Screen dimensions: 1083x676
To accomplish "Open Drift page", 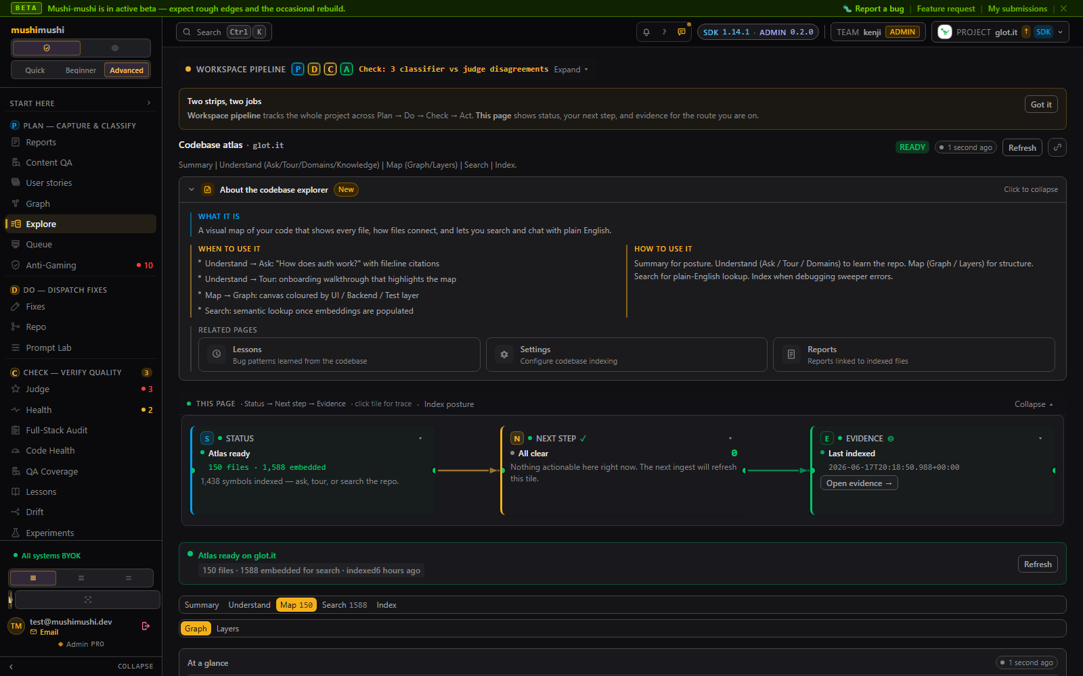I will pyautogui.click(x=81, y=512).
